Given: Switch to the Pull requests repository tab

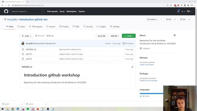Looking at the screenshot, I should pyautogui.click(x=36, y=27).
